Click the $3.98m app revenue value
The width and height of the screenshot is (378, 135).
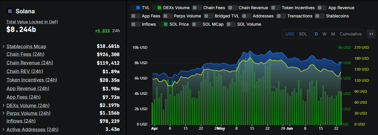(x=111, y=89)
